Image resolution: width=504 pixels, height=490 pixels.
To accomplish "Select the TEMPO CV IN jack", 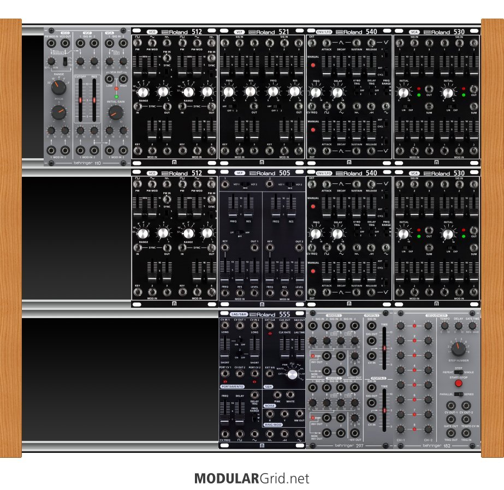I will [x=466, y=419].
